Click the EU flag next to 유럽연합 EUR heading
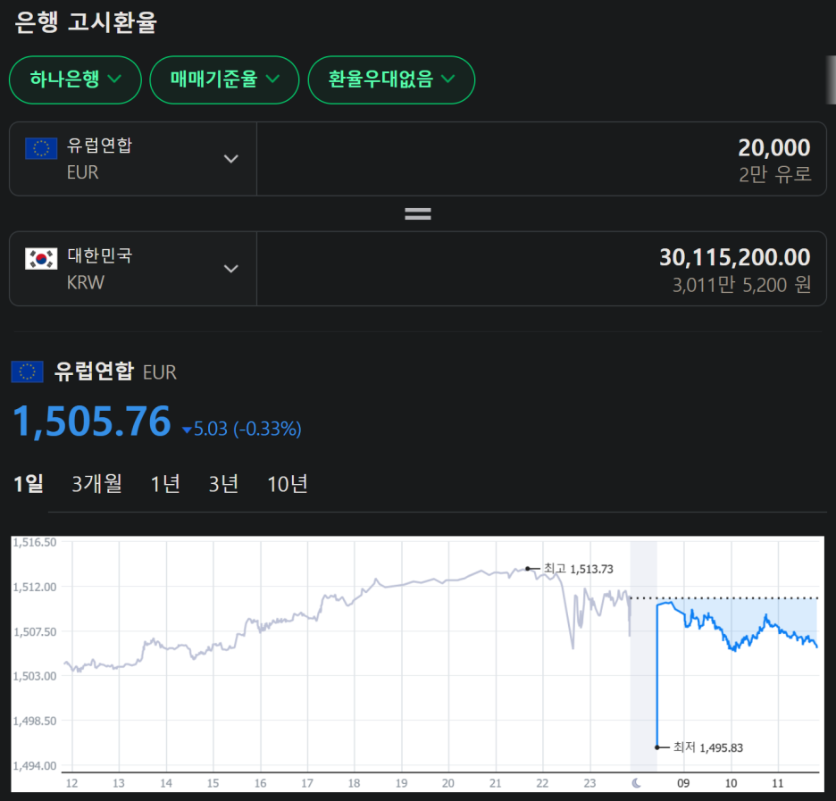The image size is (836, 801). [27, 371]
